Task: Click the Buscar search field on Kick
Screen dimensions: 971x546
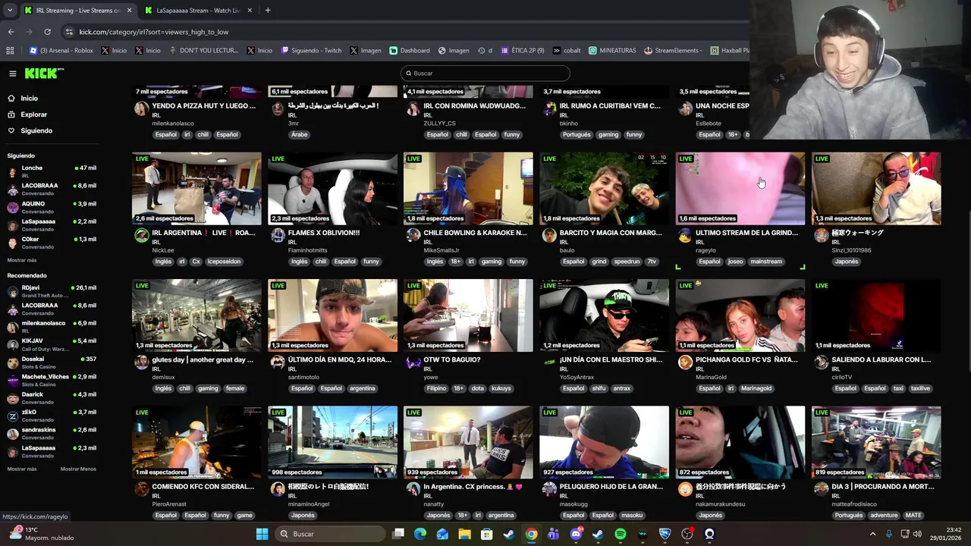Action: 485,74
